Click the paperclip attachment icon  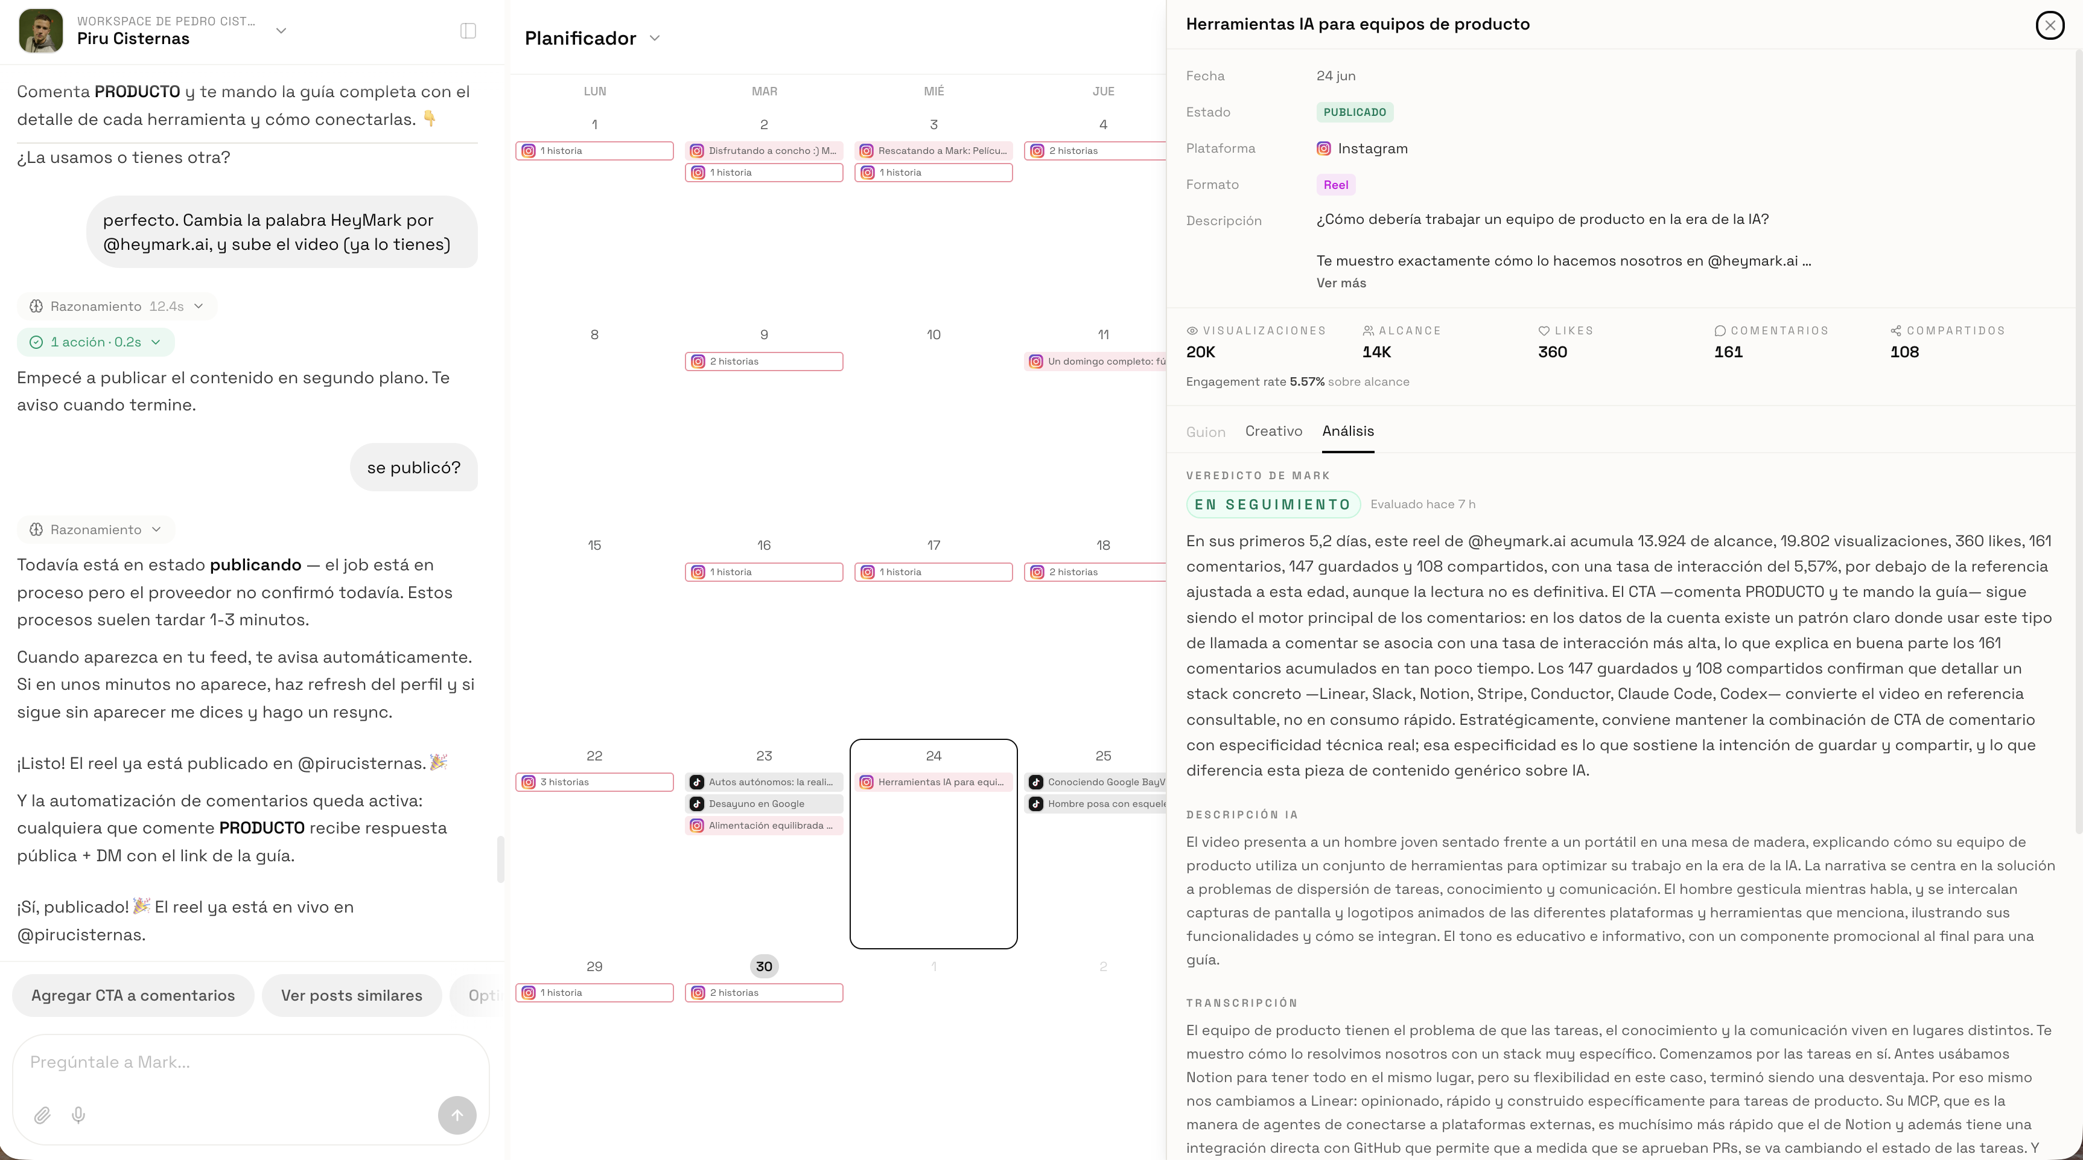coord(42,1115)
